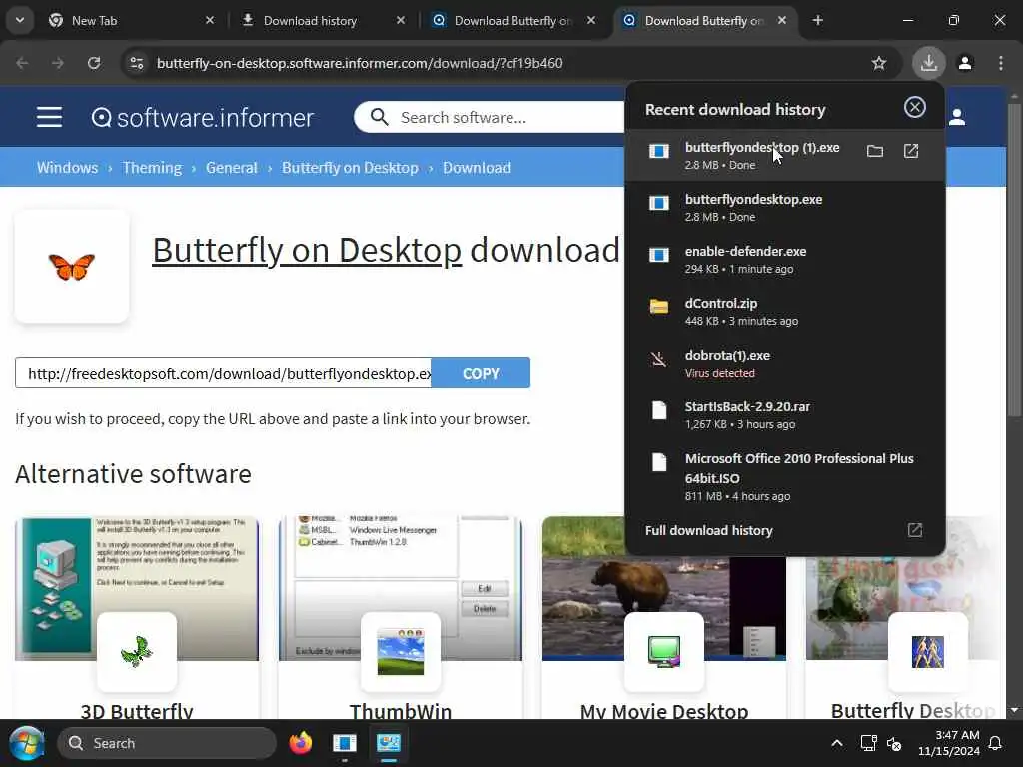The width and height of the screenshot is (1023, 767).
Task: Open ThumbWin alternative software card
Action: tap(400, 619)
